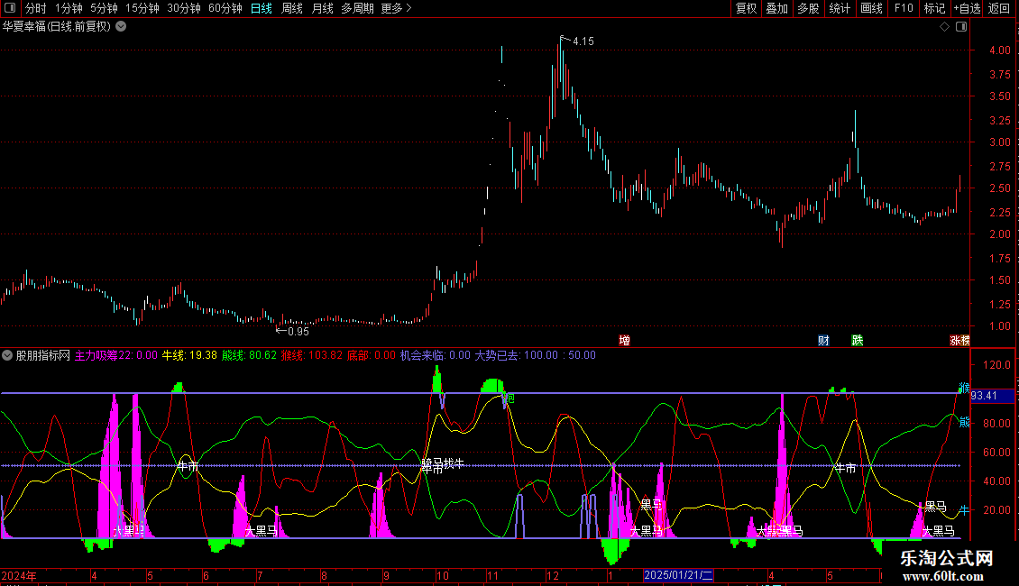Click the 统计 statistics button
The width and height of the screenshot is (1019, 586).
[840, 8]
